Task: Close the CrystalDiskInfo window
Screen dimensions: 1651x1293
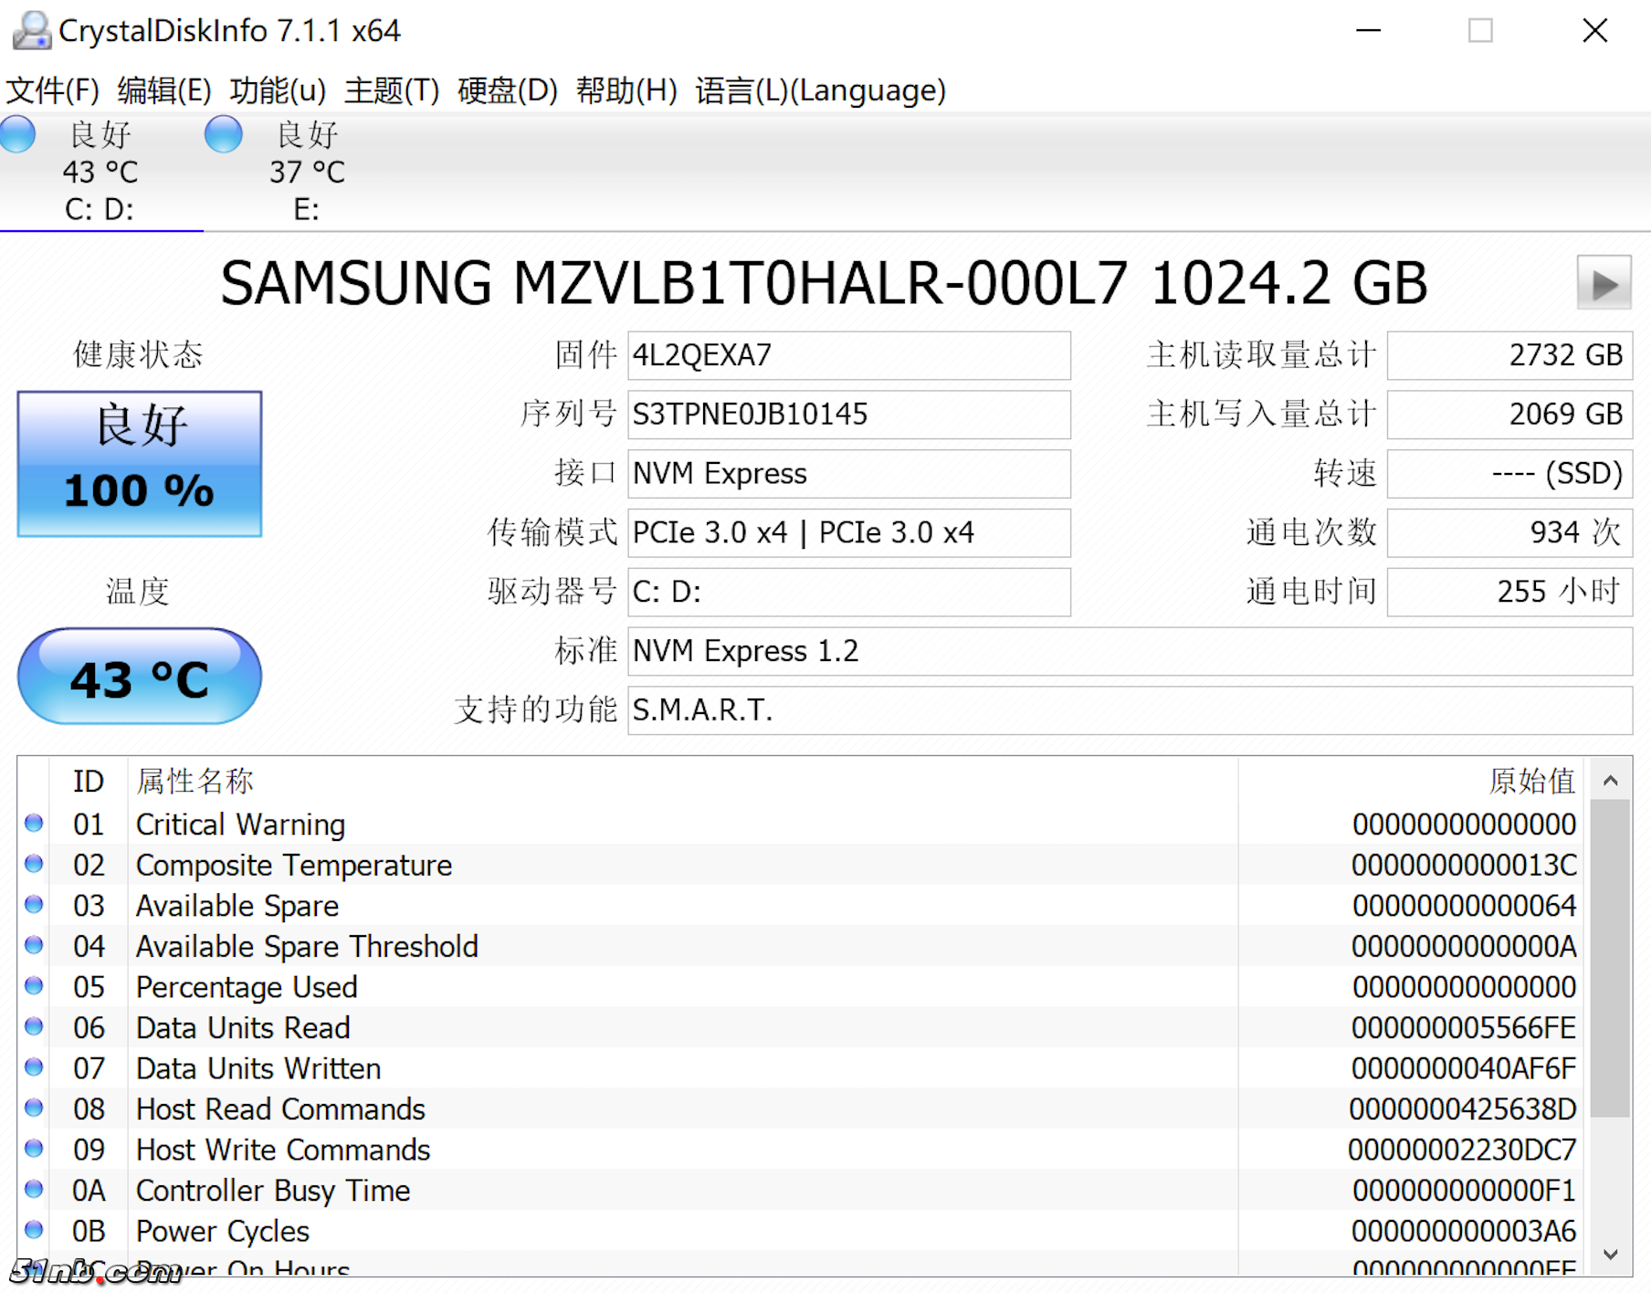Action: click(x=1594, y=30)
